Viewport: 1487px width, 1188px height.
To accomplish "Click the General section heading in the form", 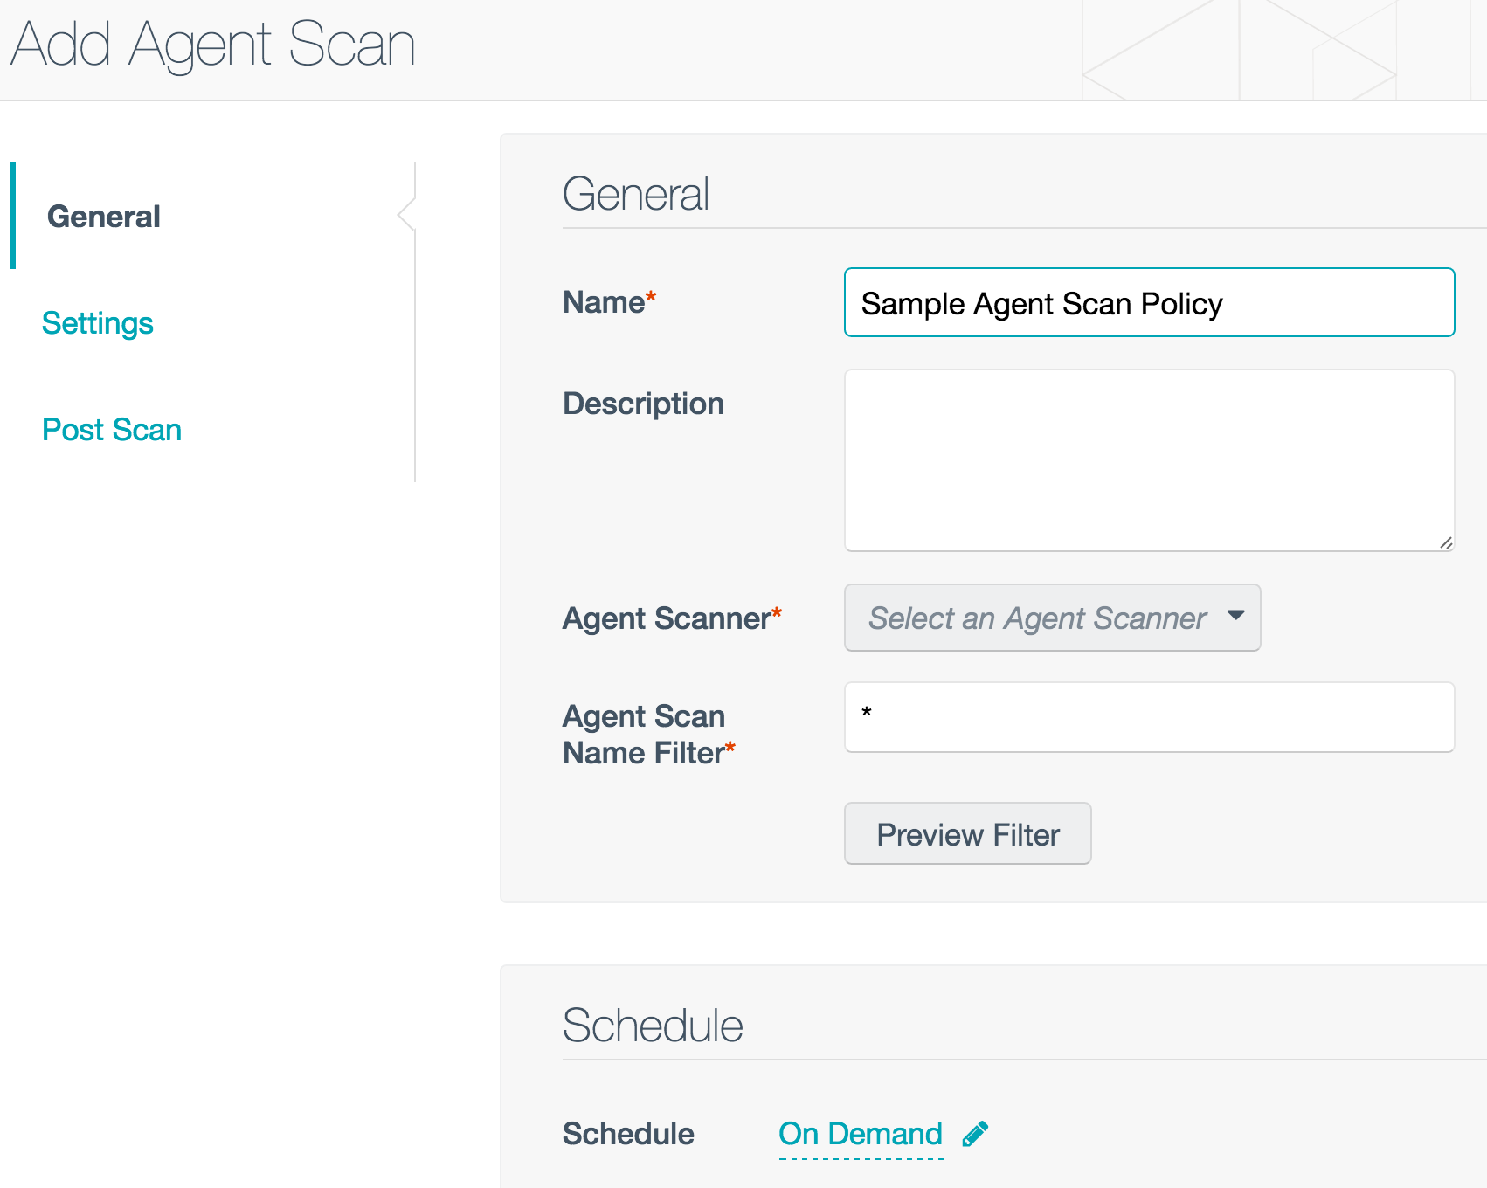I will pyautogui.click(x=635, y=194).
